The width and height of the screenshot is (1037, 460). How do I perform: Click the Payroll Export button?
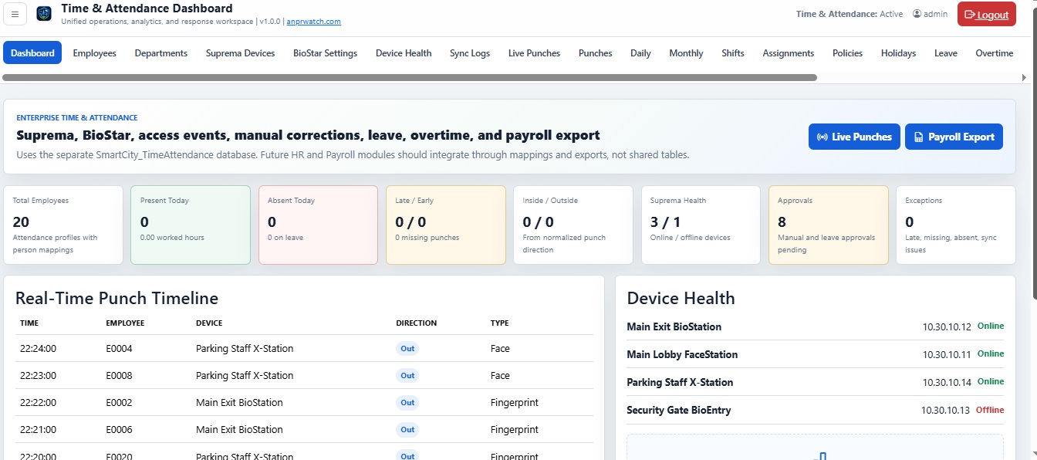click(954, 137)
